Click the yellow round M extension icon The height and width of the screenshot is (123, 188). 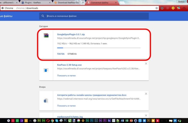point(173,8)
